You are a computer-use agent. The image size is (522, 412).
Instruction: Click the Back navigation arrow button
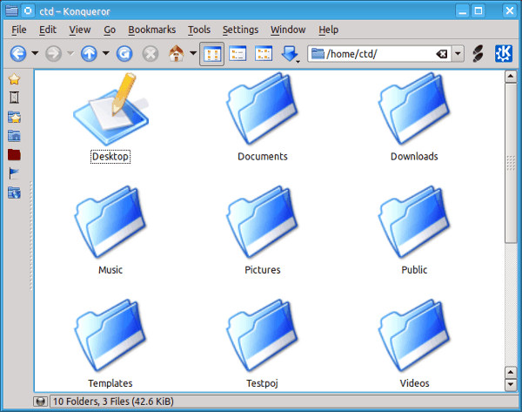[x=17, y=54]
